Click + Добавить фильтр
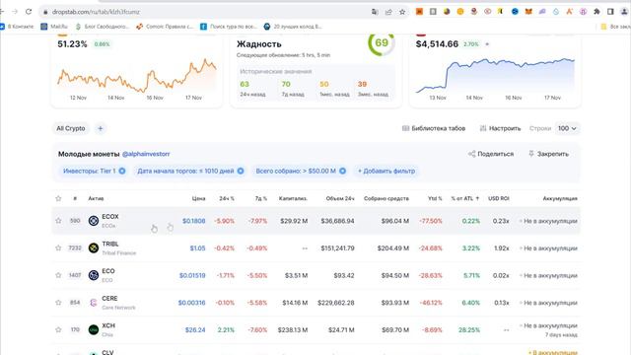The height and width of the screenshot is (355, 631). tap(386, 171)
